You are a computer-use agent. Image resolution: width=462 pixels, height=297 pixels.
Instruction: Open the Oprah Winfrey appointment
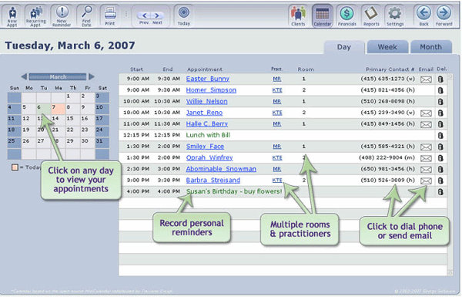click(209, 157)
